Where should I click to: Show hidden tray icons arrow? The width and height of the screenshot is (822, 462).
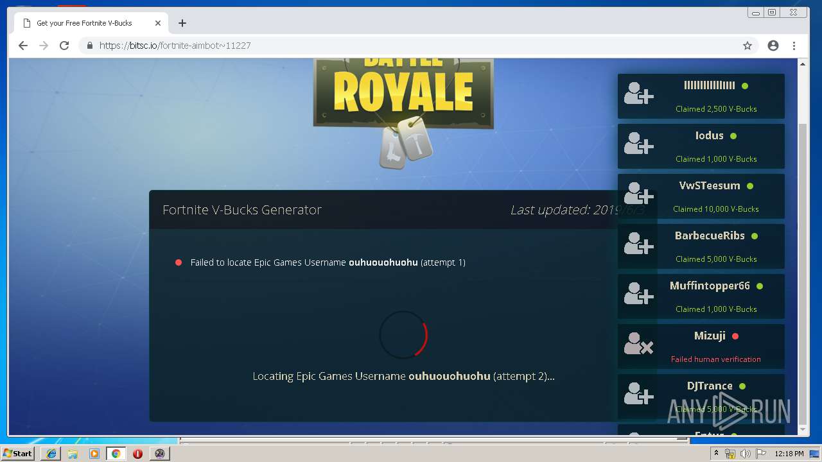pos(716,454)
